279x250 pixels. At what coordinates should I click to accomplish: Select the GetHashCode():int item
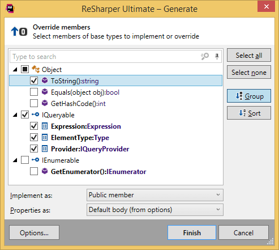(78, 104)
